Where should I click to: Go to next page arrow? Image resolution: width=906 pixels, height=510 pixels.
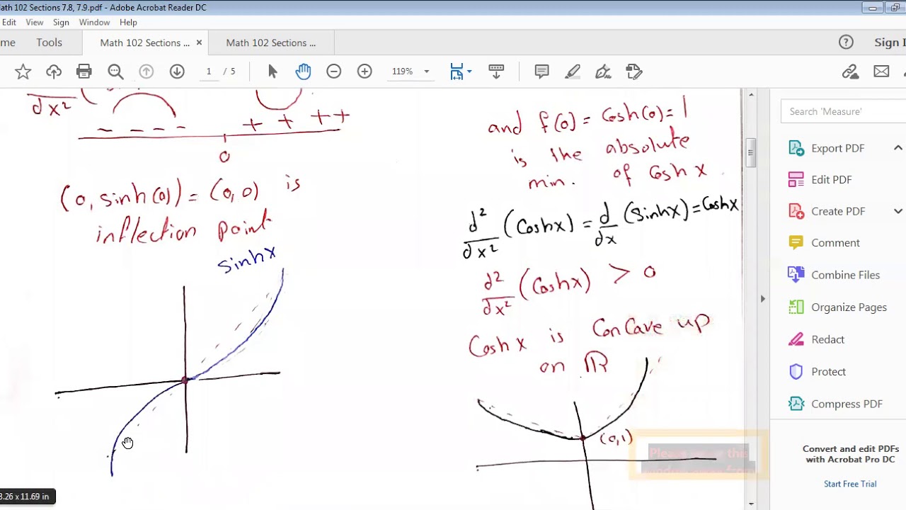click(x=177, y=72)
